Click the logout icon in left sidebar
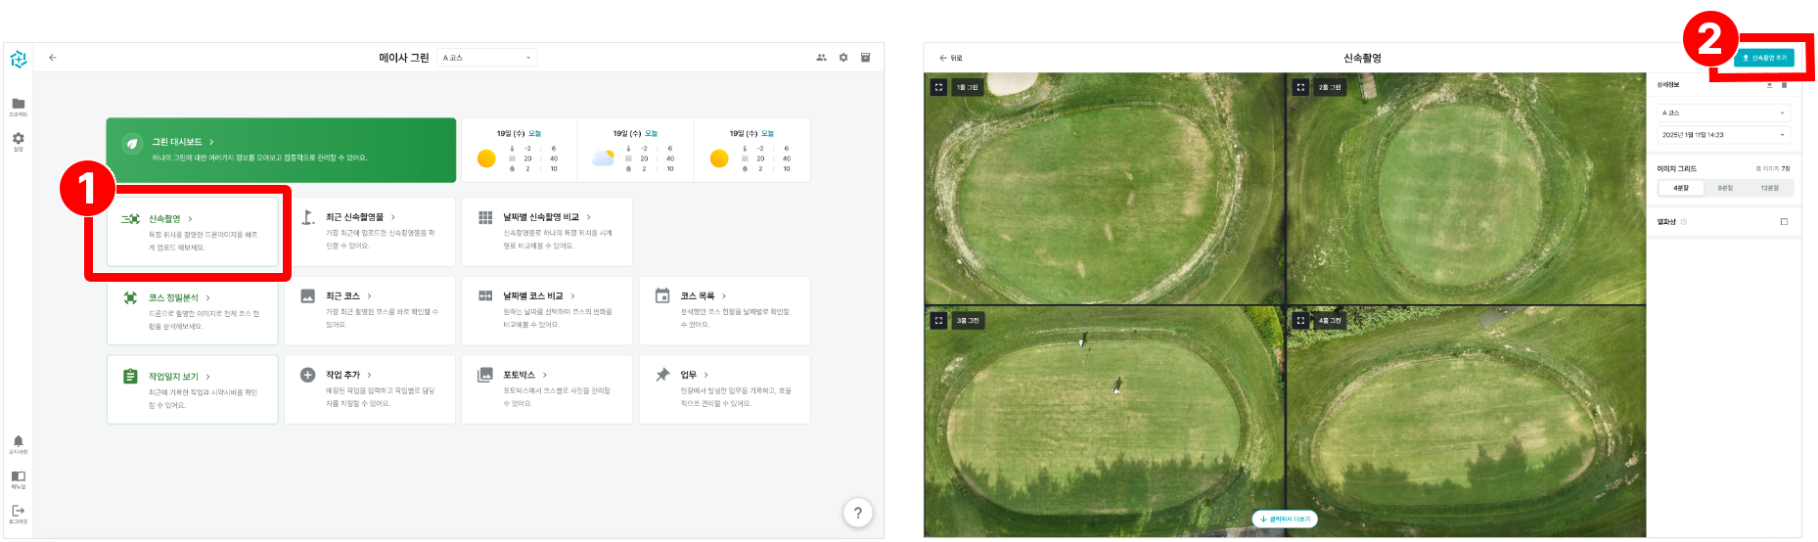The width and height of the screenshot is (1818, 542). pyautogui.click(x=18, y=512)
